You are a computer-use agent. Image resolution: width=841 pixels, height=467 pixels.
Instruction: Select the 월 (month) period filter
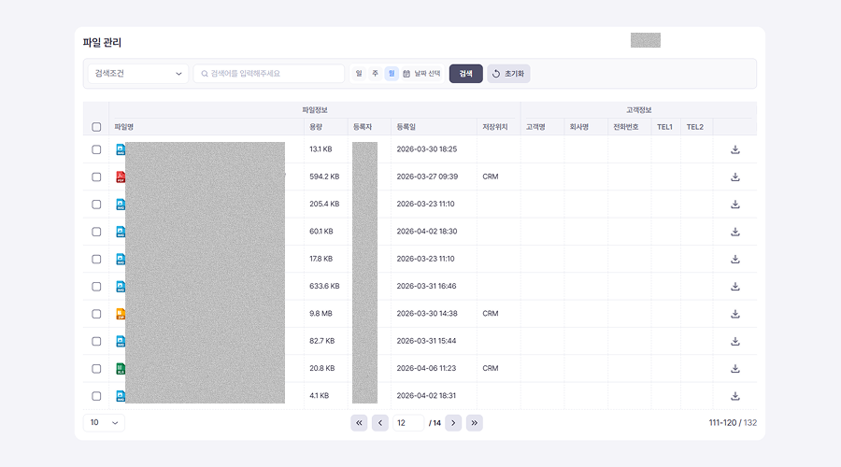[x=392, y=74]
